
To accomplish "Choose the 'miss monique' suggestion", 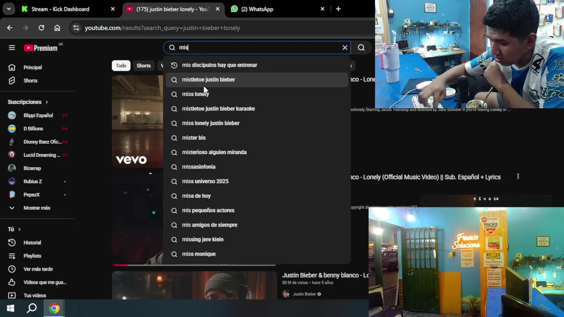I will point(257,254).
